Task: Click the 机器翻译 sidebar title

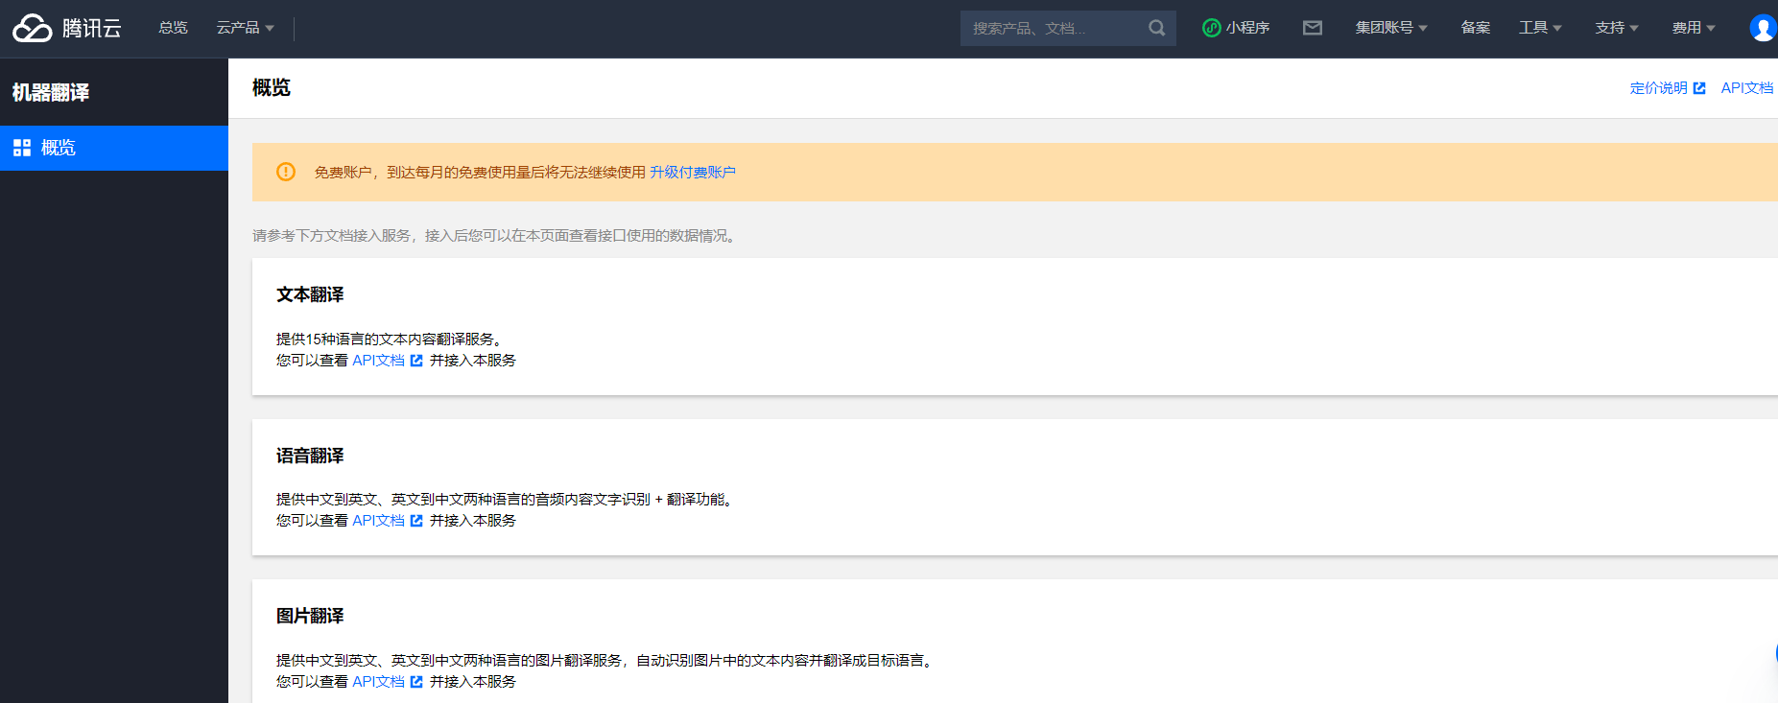Action: 51,92
